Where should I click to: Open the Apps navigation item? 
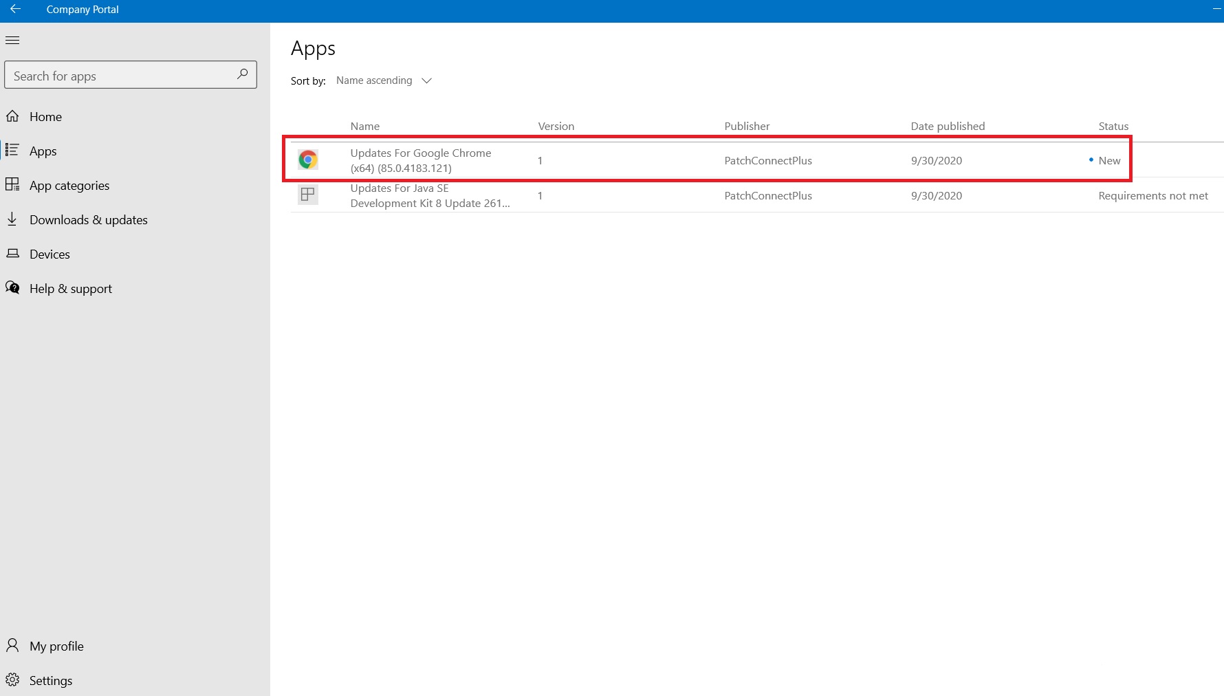click(43, 151)
